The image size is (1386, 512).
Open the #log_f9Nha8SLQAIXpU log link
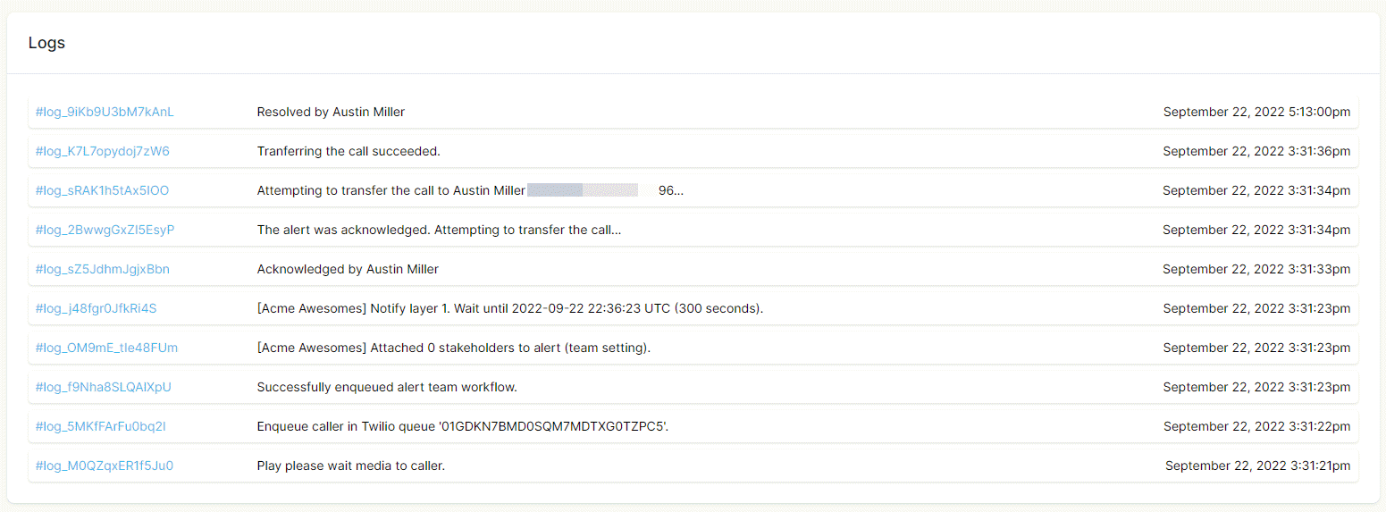[x=103, y=387]
